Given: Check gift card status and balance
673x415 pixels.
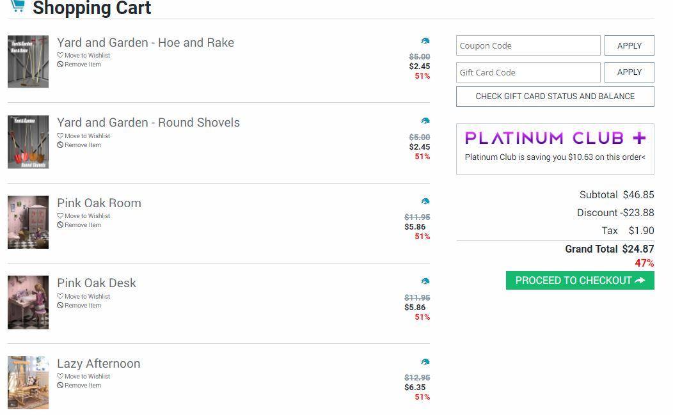Looking at the screenshot, I should pos(555,97).
